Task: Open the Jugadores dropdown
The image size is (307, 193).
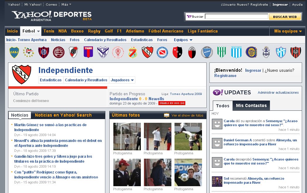Action: point(122,80)
